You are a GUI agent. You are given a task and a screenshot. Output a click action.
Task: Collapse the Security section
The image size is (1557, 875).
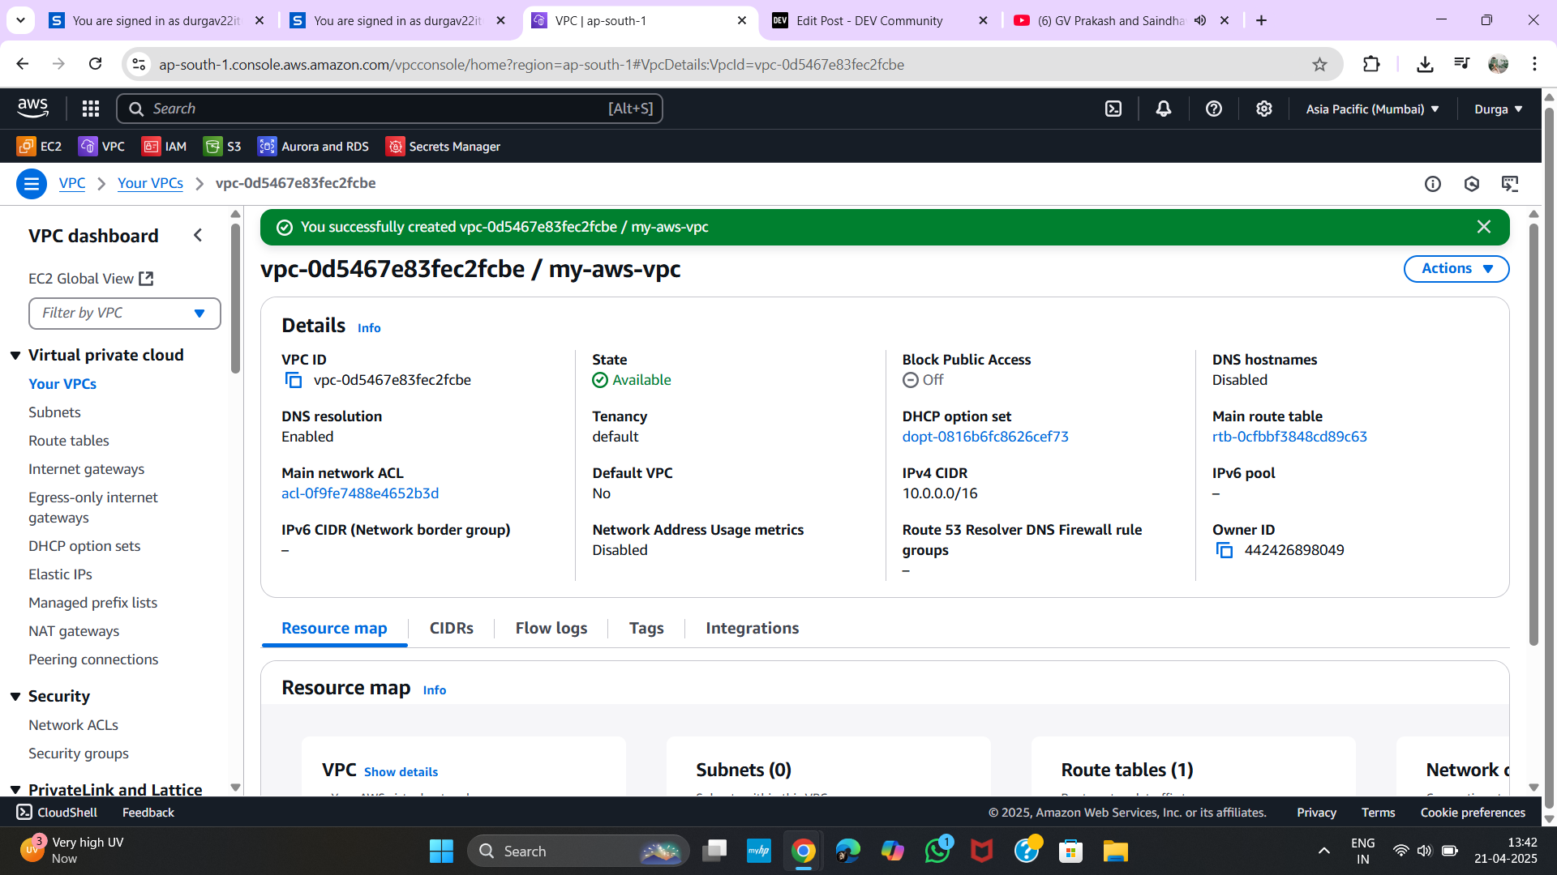15,697
